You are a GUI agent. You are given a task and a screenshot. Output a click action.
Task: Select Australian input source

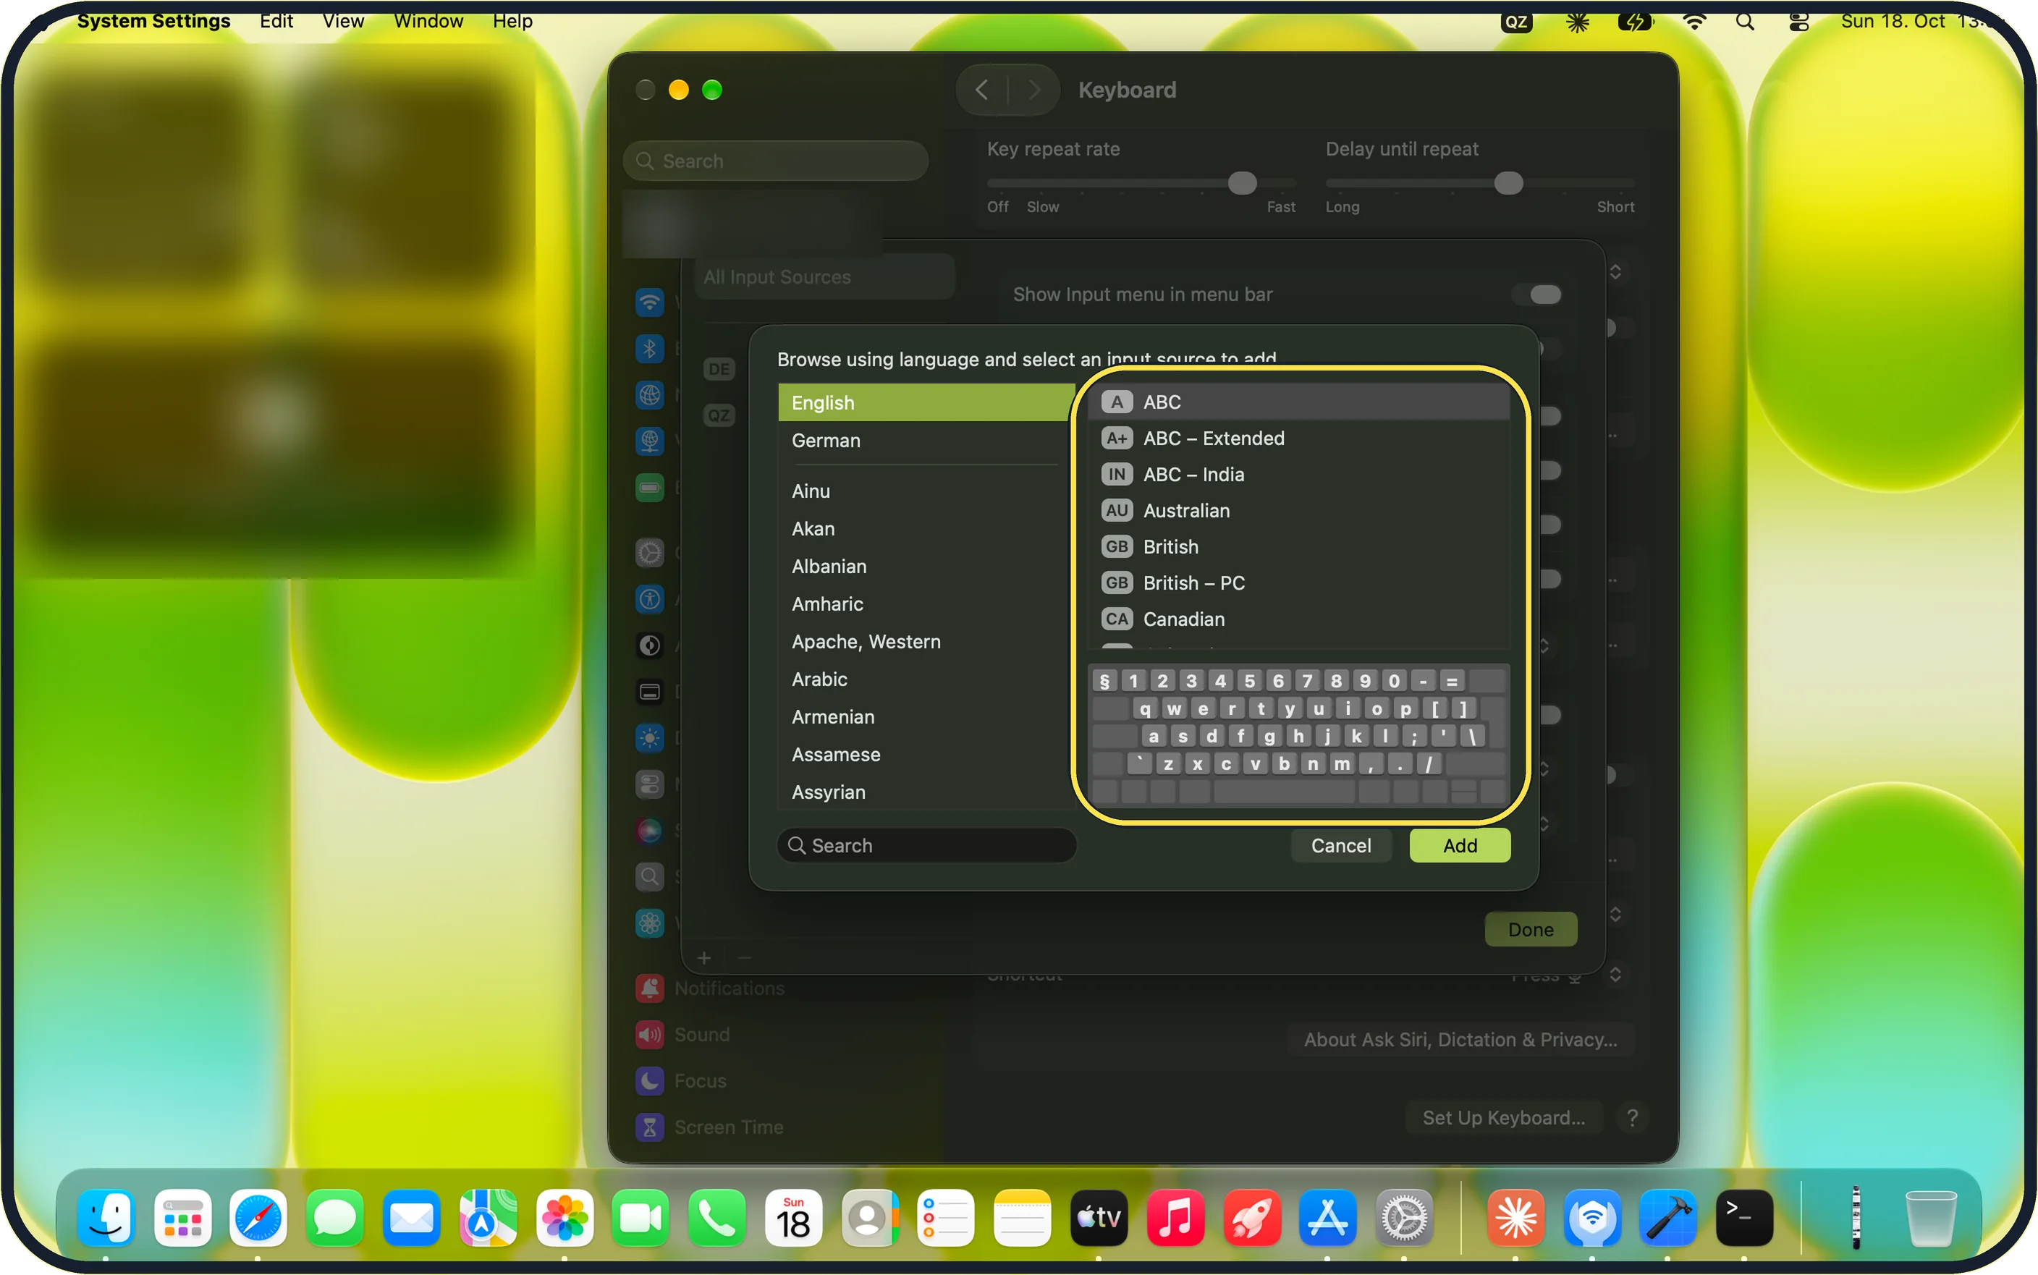pyautogui.click(x=1298, y=510)
